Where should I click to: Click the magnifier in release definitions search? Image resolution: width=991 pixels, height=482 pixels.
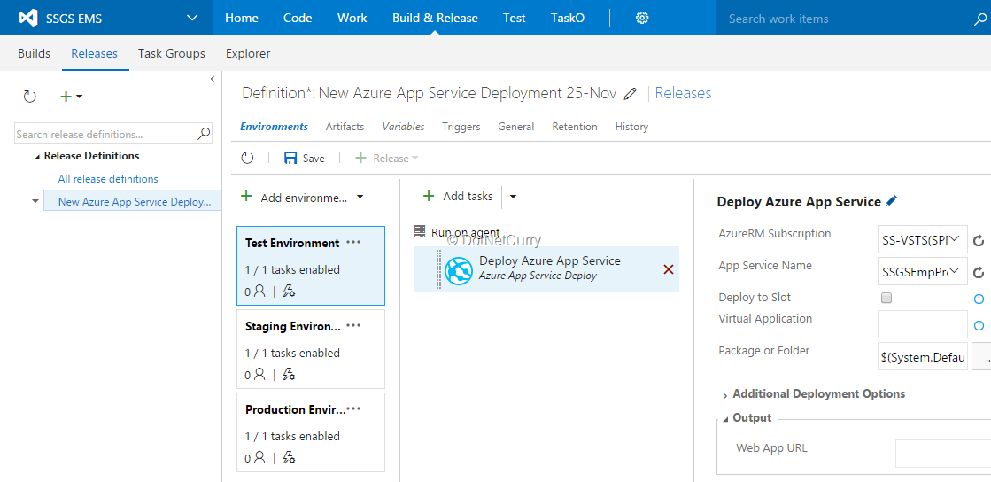pos(205,134)
